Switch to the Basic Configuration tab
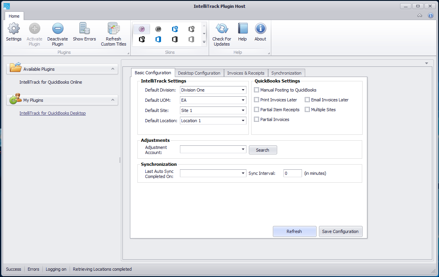 153,73
